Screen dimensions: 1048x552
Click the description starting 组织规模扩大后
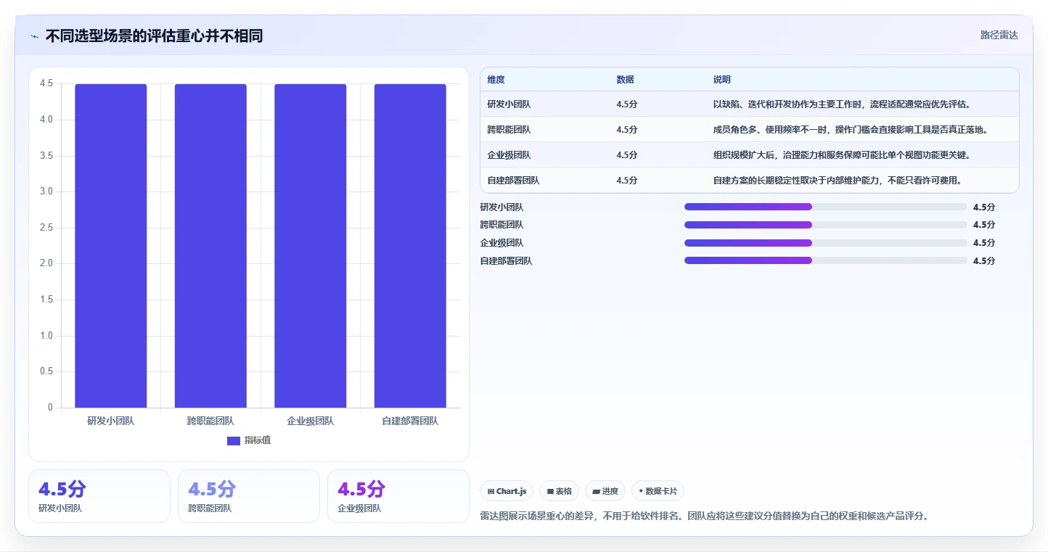click(x=842, y=155)
